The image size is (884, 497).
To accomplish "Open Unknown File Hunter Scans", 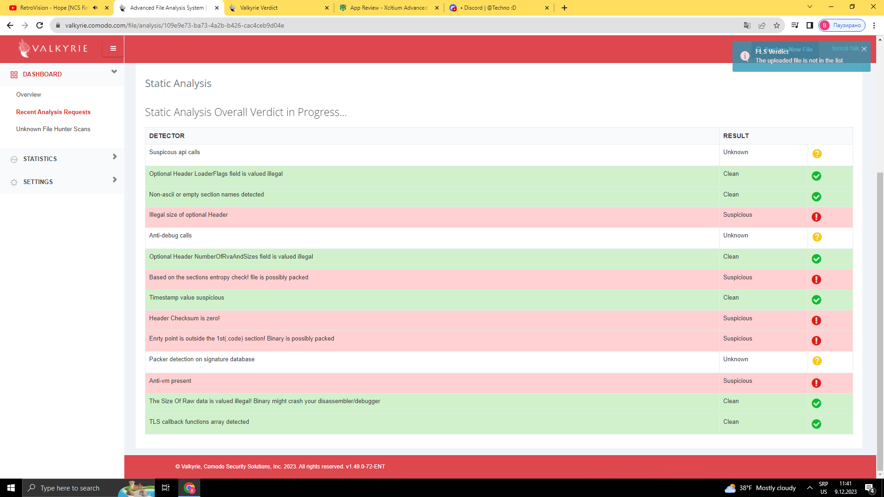I will click(53, 129).
